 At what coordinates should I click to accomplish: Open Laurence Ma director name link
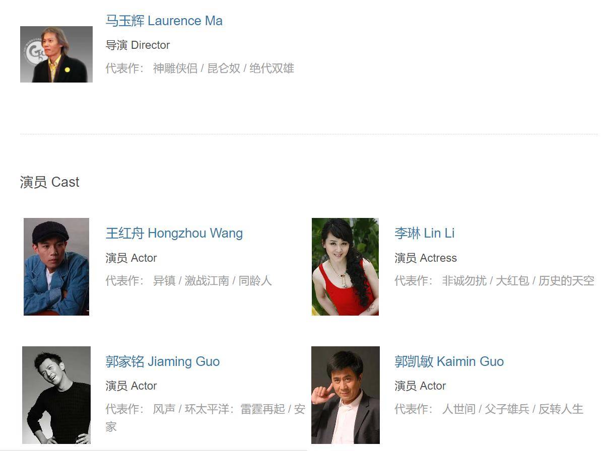[x=164, y=21]
